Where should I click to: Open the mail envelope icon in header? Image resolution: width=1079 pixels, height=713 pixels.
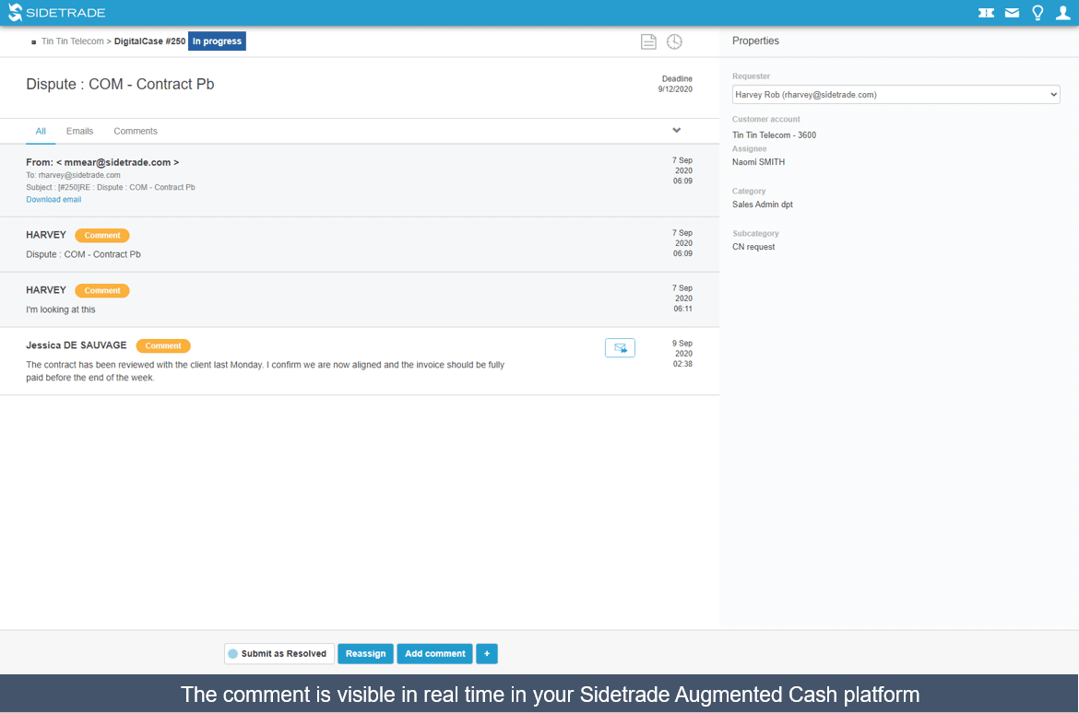pyautogui.click(x=1012, y=12)
